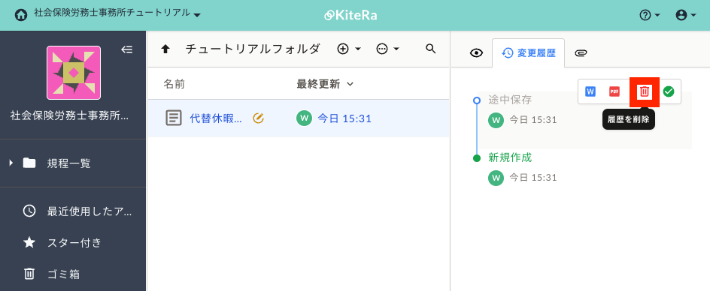This screenshot has height=291, width=710.
Task: Select the 新規作成 history timeline entry
Action: (x=510, y=157)
